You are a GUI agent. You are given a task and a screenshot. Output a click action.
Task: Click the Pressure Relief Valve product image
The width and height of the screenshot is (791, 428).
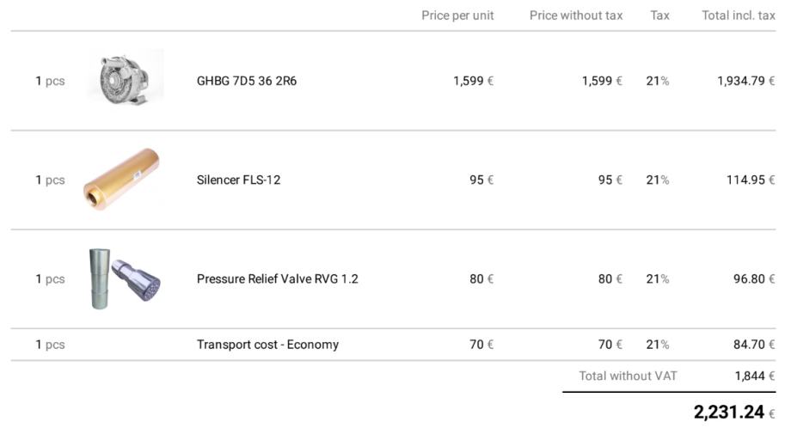(x=124, y=278)
